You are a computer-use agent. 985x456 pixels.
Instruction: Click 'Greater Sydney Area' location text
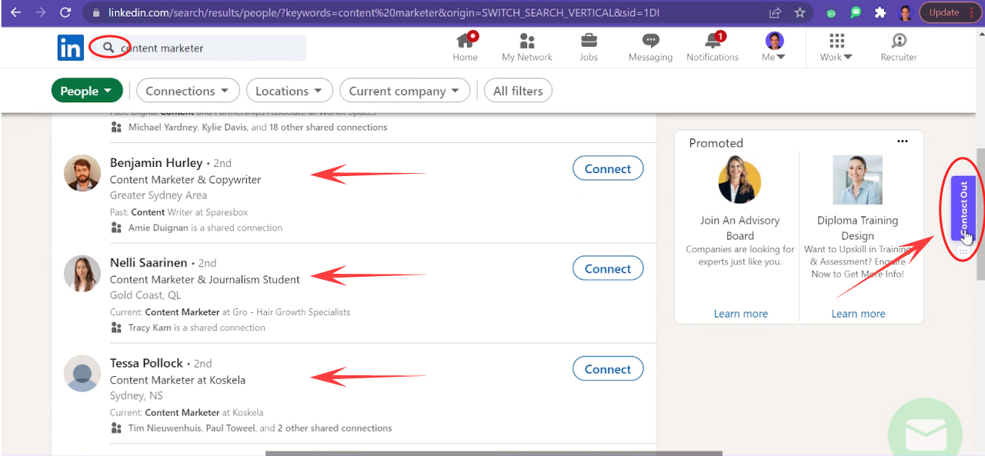tap(159, 195)
